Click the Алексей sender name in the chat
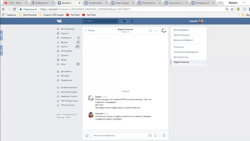This screenshot has width=250, height=141. point(99,114)
